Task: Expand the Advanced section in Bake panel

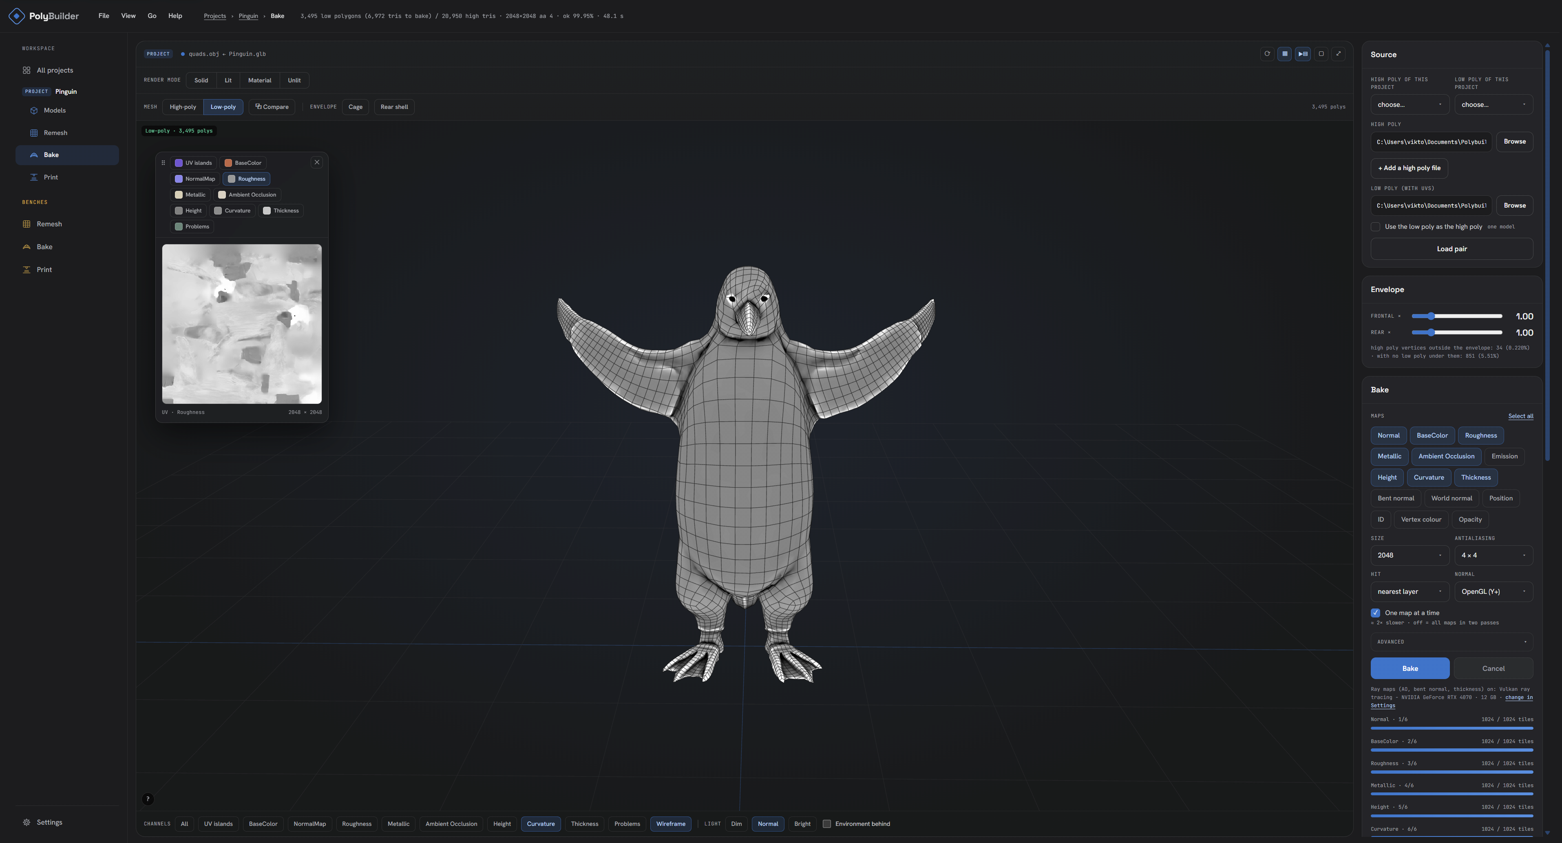Action: pyautogui.click(x=1452, y=642)
